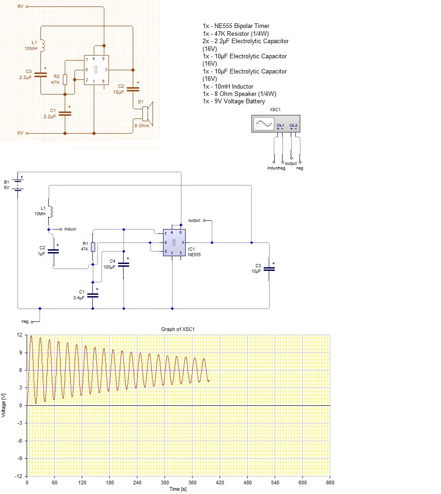Select the NE555 IC1 chip in lower schematic
This screenshot has height=494, width=441.
pos(174,242)
